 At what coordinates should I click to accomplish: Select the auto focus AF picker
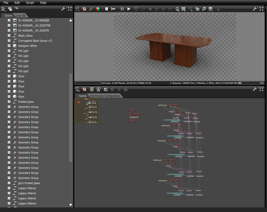(143, 9)
